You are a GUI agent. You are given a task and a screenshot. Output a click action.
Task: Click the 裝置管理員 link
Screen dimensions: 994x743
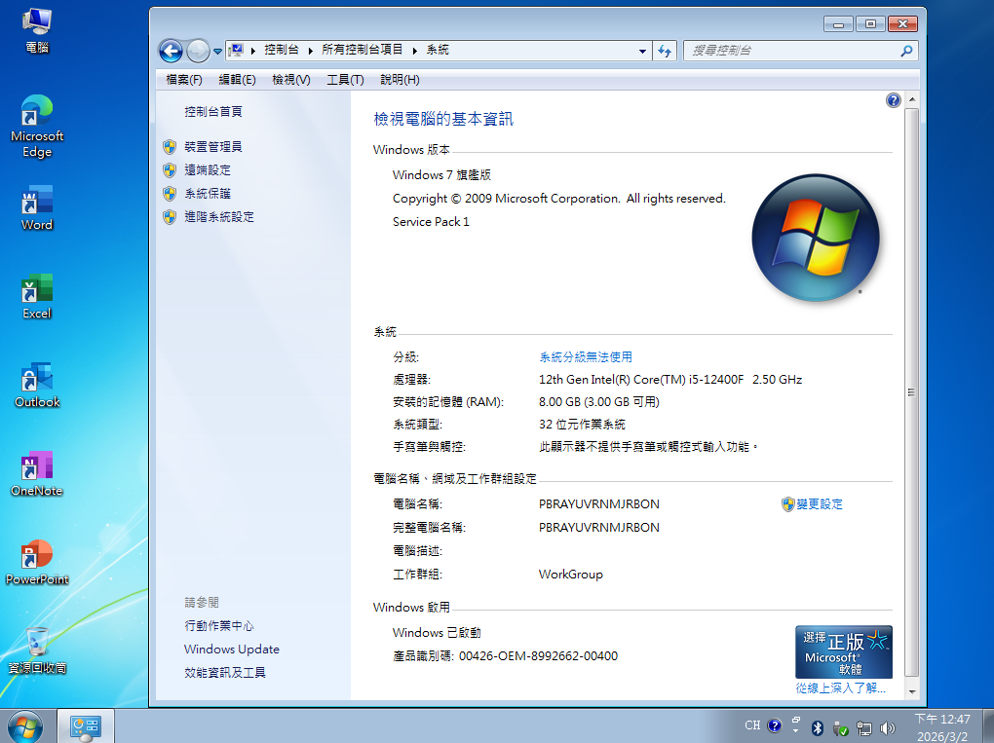212,147
